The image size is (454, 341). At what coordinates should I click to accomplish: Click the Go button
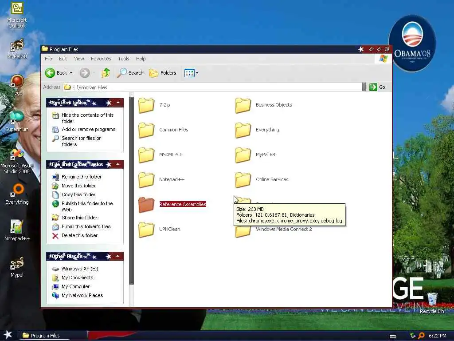tap(377, 87)
